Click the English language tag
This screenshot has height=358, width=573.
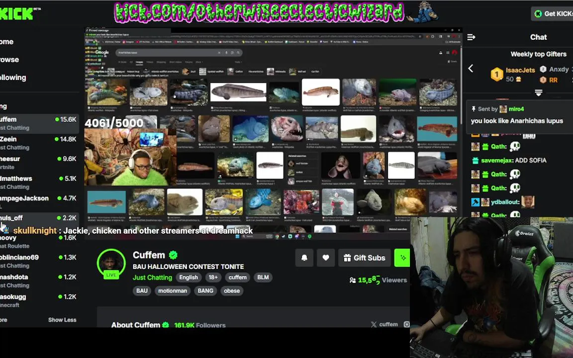tap(189, 277)
